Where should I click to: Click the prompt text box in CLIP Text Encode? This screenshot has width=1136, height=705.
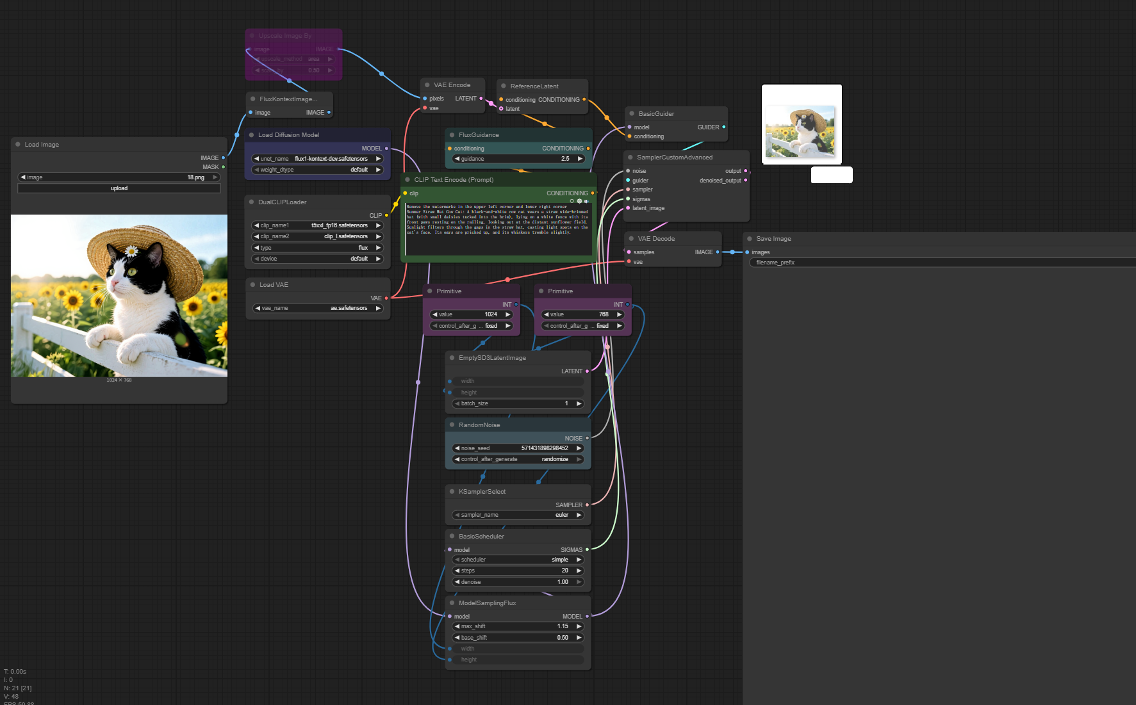(x=497, y=229)
